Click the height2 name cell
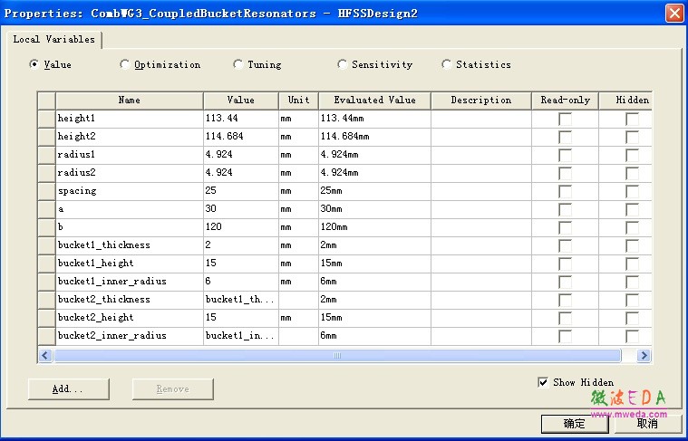Viewport: 688px width, 441px height. click(130, 137)
